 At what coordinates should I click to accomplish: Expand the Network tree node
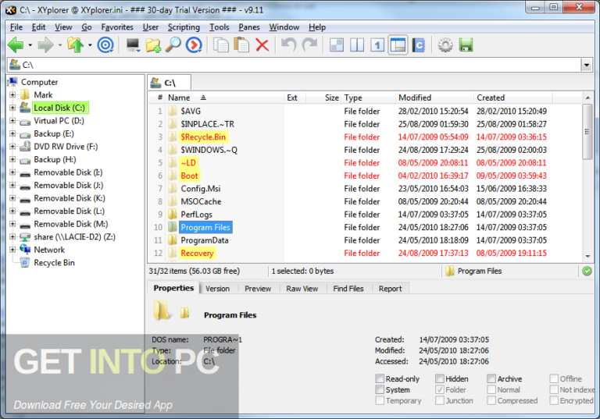[x=12, y=249]
